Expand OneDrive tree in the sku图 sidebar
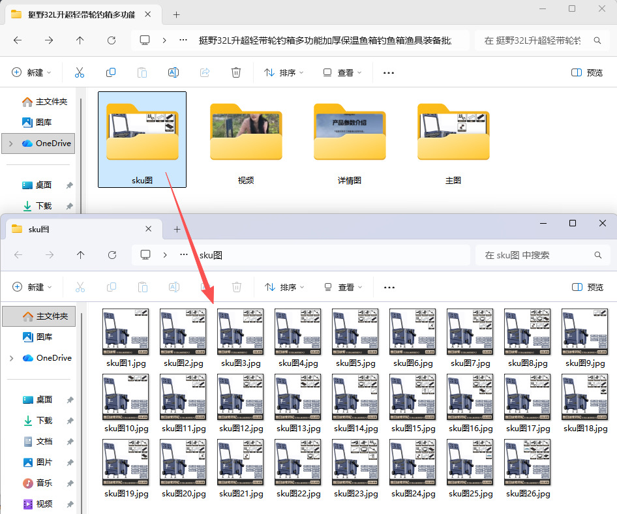617x514 pixels. click(11, 358)
